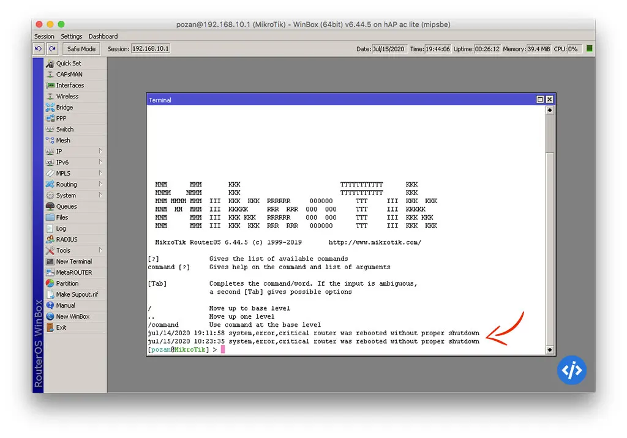
Task: Open the Interfaces list
Action: [67, 85]
